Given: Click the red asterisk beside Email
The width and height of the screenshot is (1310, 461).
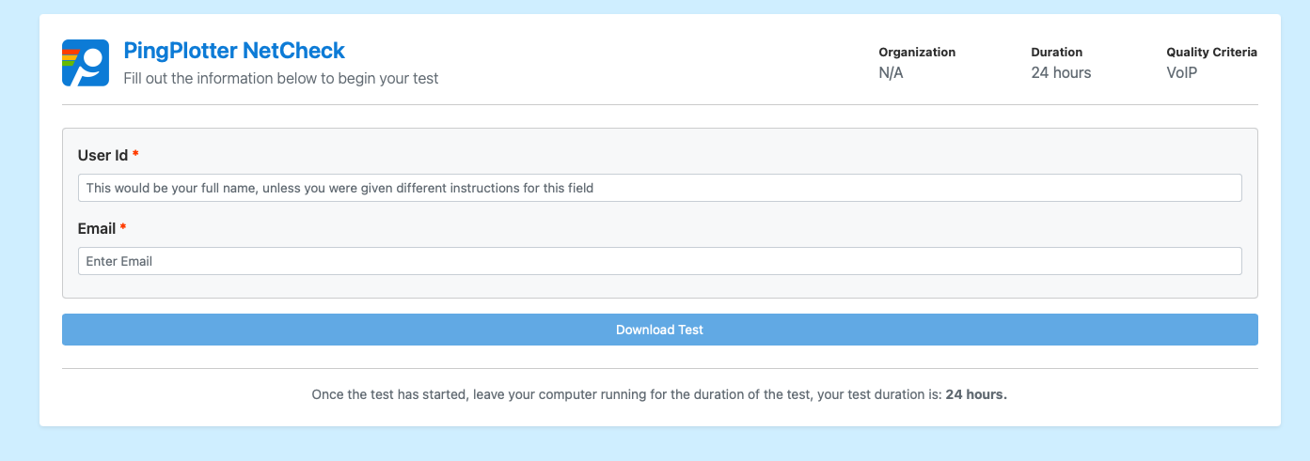Looking at the screenshot, I should click(123, 228).
